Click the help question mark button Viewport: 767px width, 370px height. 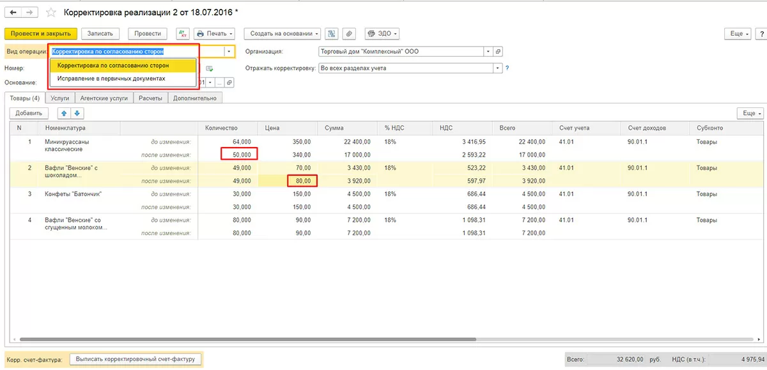[761, 34]
